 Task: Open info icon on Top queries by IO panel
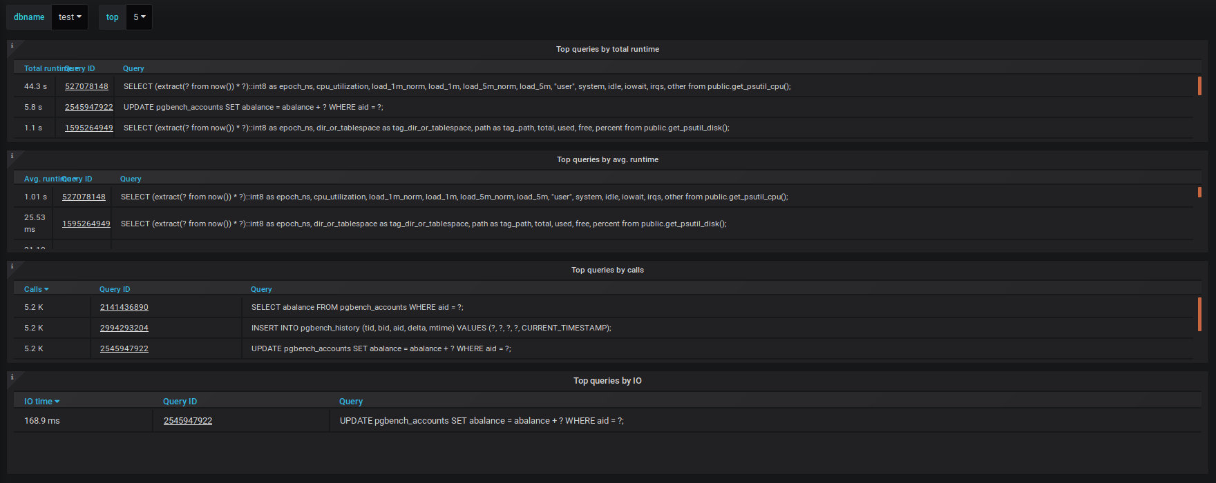[12, 377]
